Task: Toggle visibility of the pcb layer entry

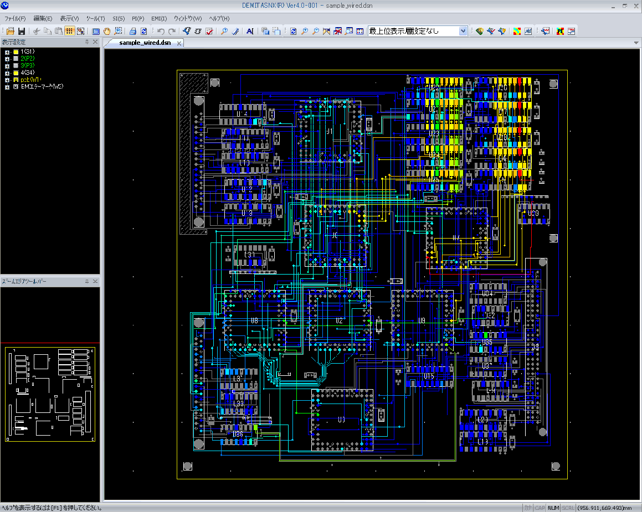Action: (16, 80)
